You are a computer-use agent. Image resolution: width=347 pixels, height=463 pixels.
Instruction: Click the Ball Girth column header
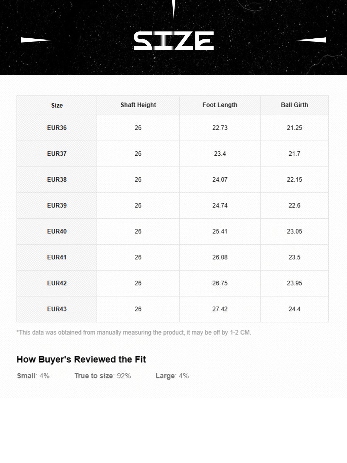coord(294,105)
